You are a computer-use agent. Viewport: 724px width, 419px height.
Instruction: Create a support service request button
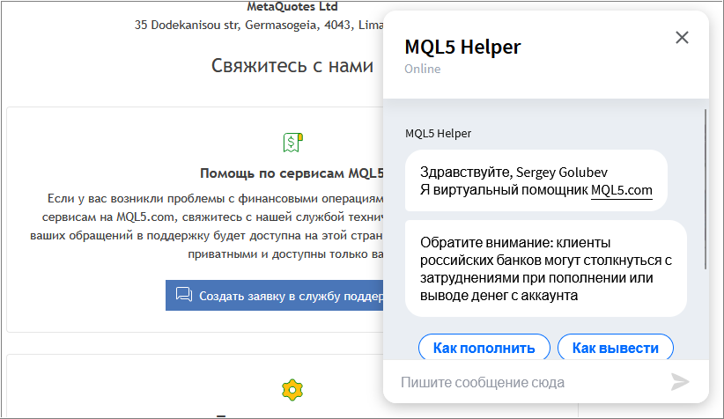point(275,296)
